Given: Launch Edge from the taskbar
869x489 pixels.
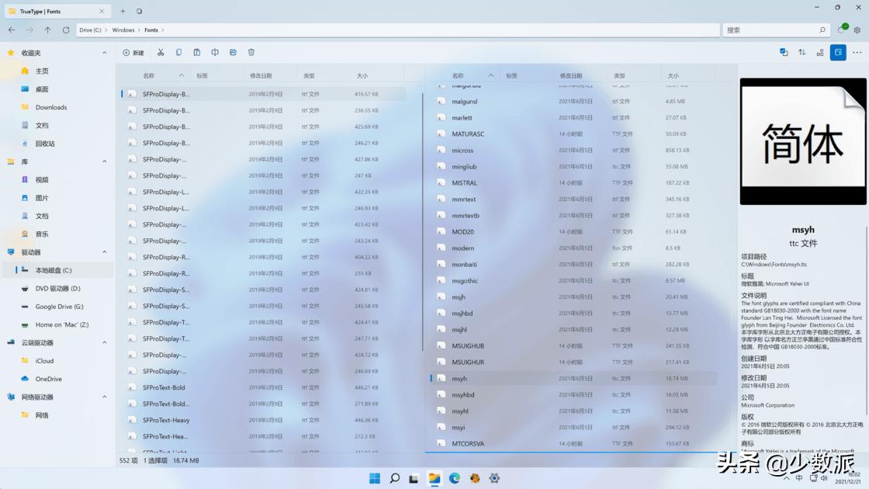Looking at the screenshot, I should click(453, 478).
